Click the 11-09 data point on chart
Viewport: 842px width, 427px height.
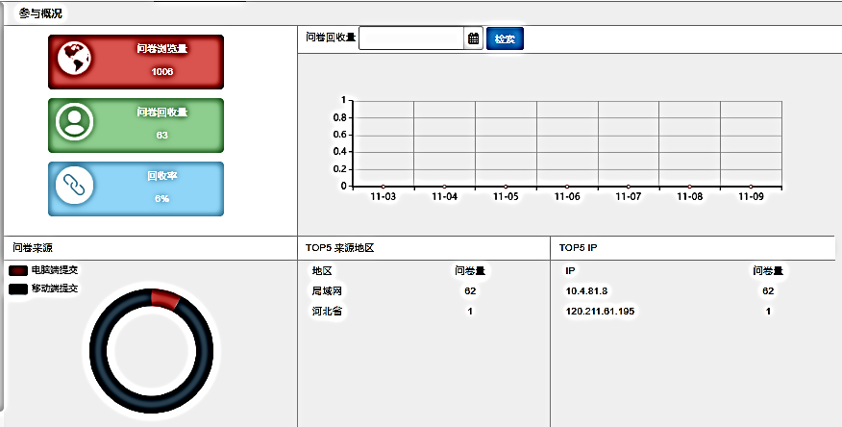pyautogui.click(x=751, y=186)
